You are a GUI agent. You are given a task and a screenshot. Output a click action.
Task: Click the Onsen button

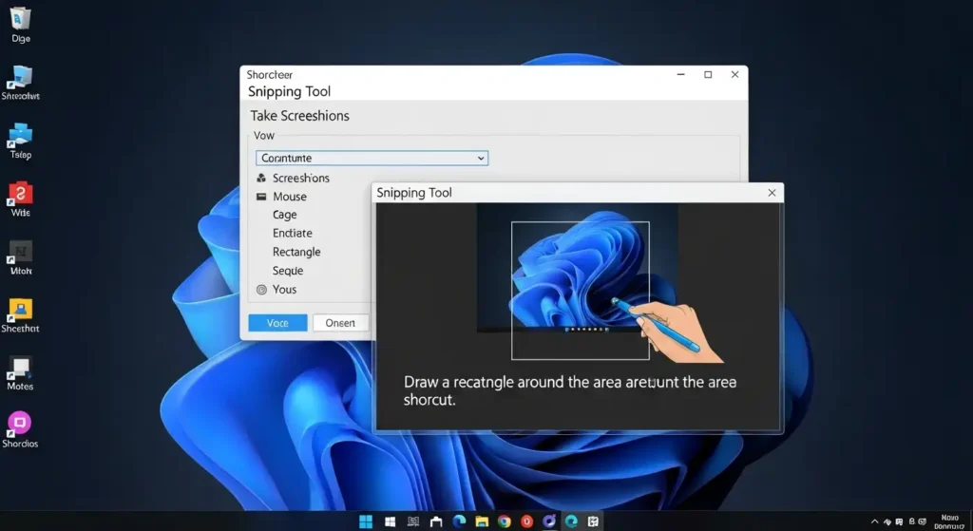pyautogui.click(x=340, y=323)
